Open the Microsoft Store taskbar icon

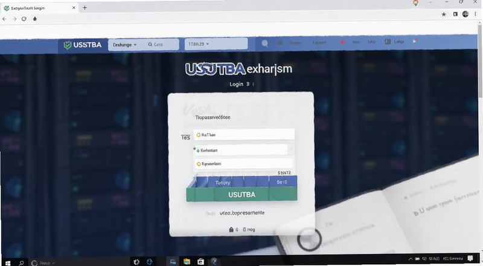click(201, 262)
